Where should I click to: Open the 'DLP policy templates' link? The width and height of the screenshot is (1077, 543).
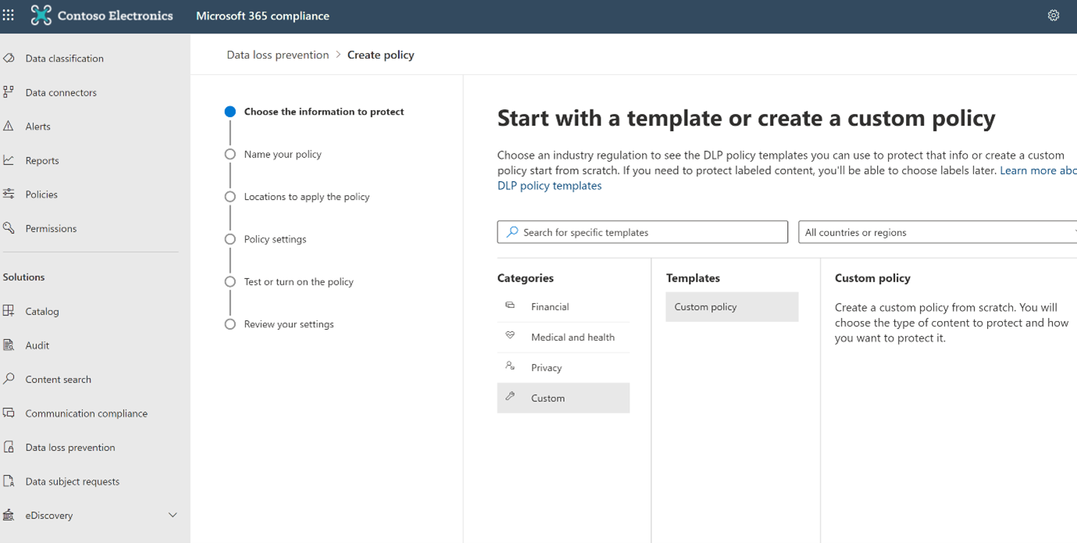(549, 185)
